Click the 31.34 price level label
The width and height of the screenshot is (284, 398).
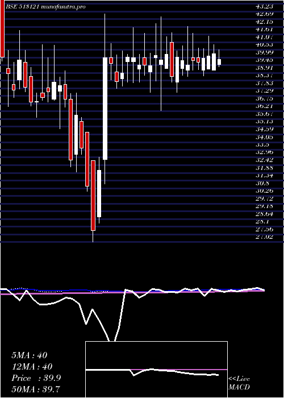pos(264,175)
